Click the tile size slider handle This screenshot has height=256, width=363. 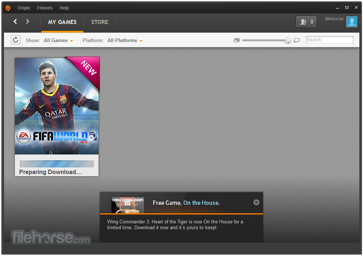tap(288, 40)
